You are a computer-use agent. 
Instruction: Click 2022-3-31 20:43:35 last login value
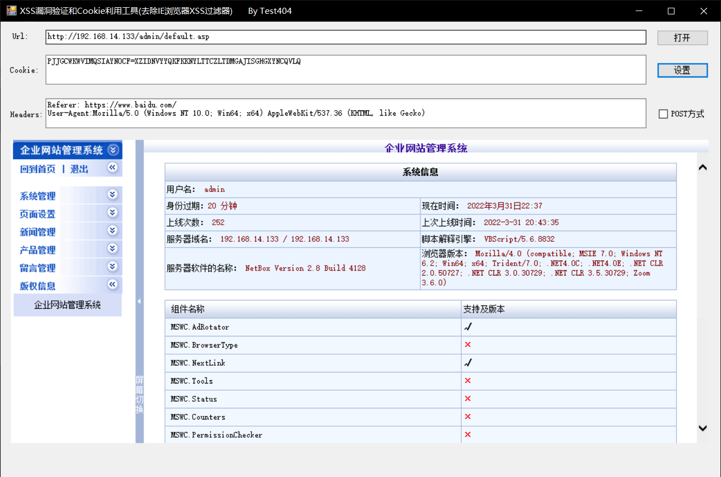[521, 222]
